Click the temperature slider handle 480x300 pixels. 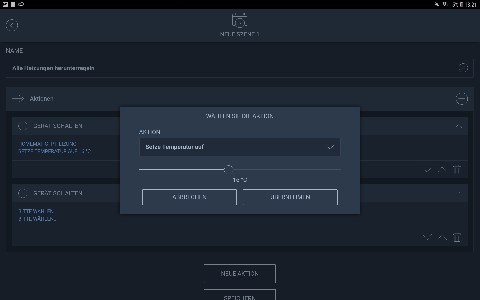coord(228,170)
